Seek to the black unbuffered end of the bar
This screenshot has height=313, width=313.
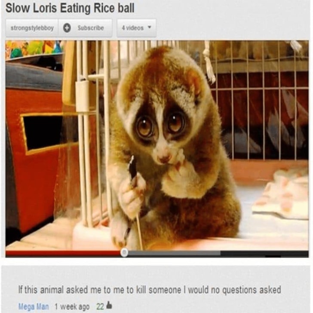[x=264, y=253]
